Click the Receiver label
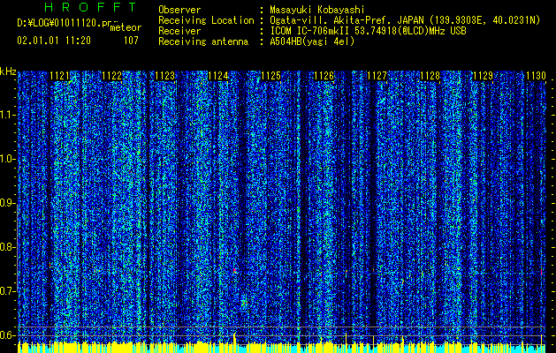This screenshot has height=353, width=556. pyautogui.click(x=179, y=31)
